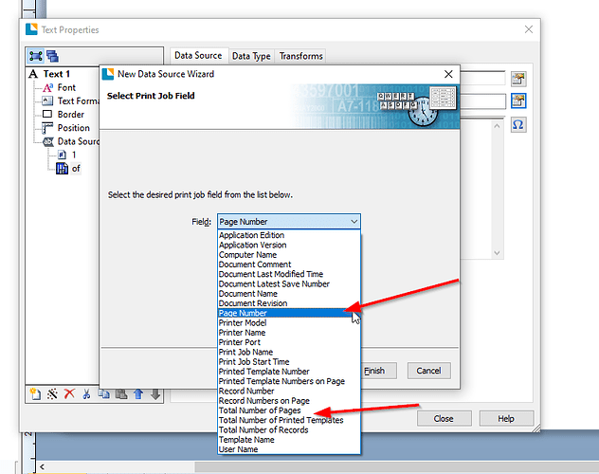The image size is (599, 474).
Task: Click the Cancel button in wizard
Action: tap(429, 371)
